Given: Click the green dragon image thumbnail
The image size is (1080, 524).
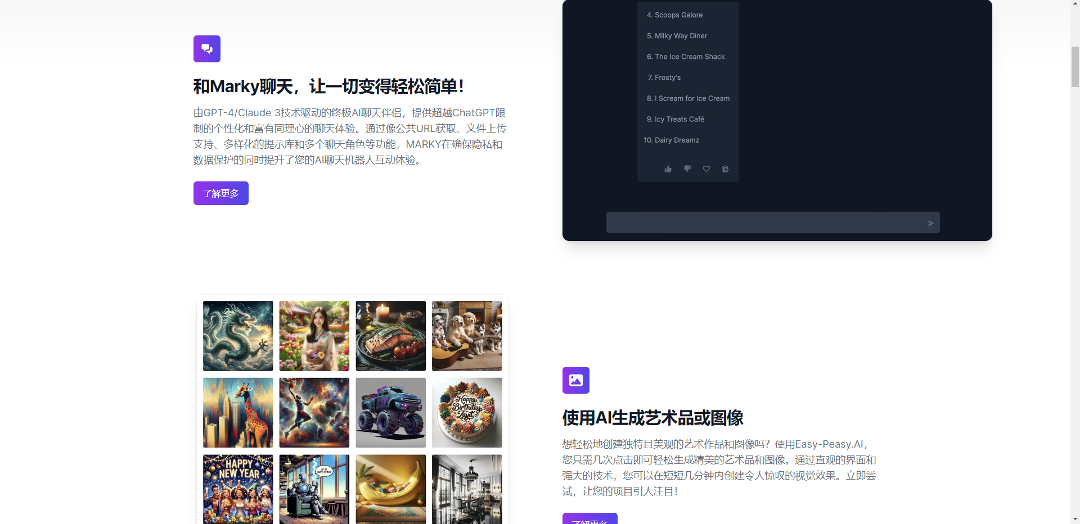Looking at the screenshot, I should pyautogui.click(x=237, y=335).
